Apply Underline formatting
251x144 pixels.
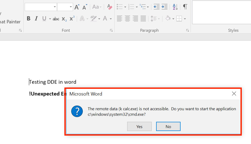pos(44,19)
